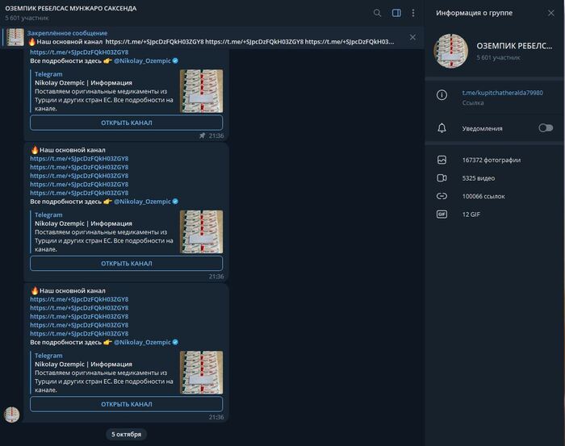Open first t.me link in last message
Image resolution: width=565 pixels, height=446 pixels.
click(x=79, y=299)
